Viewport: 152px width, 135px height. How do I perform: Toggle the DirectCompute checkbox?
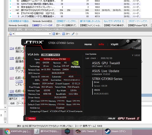tap(67, 111)
